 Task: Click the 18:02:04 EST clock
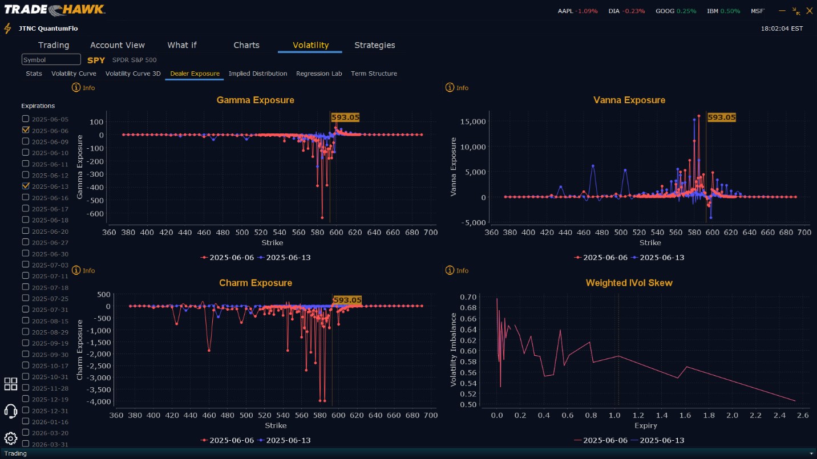click(x=782, y=29)
